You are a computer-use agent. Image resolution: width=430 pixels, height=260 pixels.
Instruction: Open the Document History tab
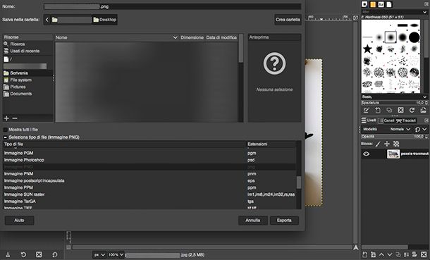(x=389, y=4)
